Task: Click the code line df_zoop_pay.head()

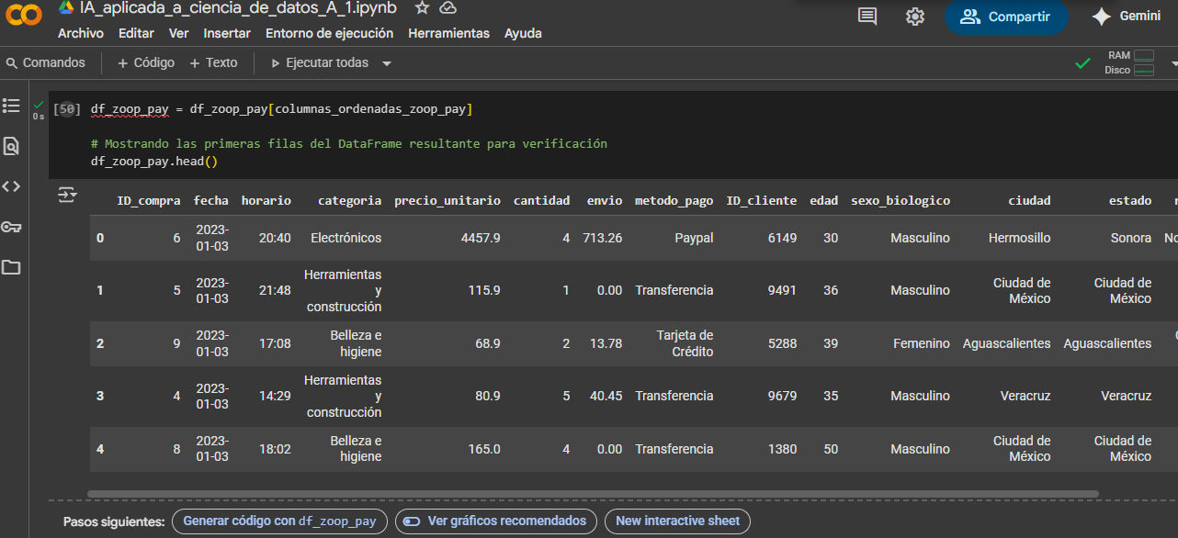Action: coord(153,162)
